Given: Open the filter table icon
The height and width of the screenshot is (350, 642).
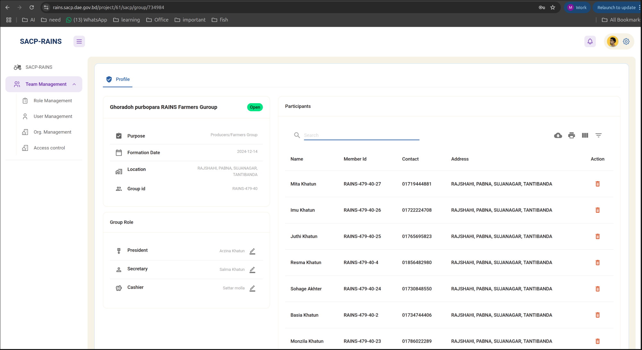Looking at the screenshot, I should (598, 135).
